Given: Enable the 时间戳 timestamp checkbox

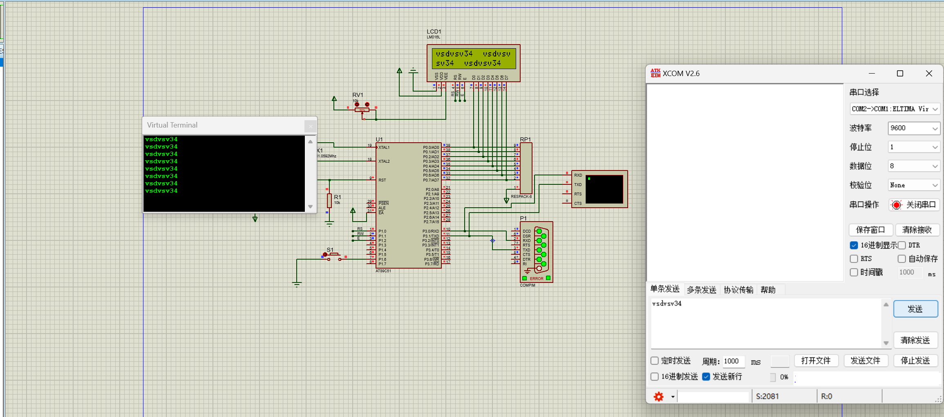Looking at the screenshot, I should [854, 272].
